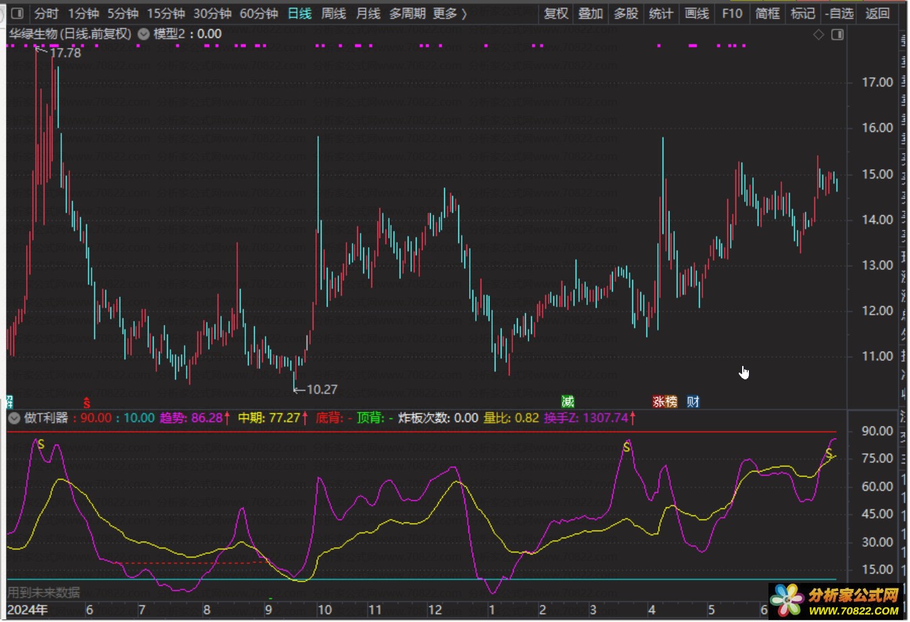Click the 中期: 77.27 value

[x=273, y=418]
